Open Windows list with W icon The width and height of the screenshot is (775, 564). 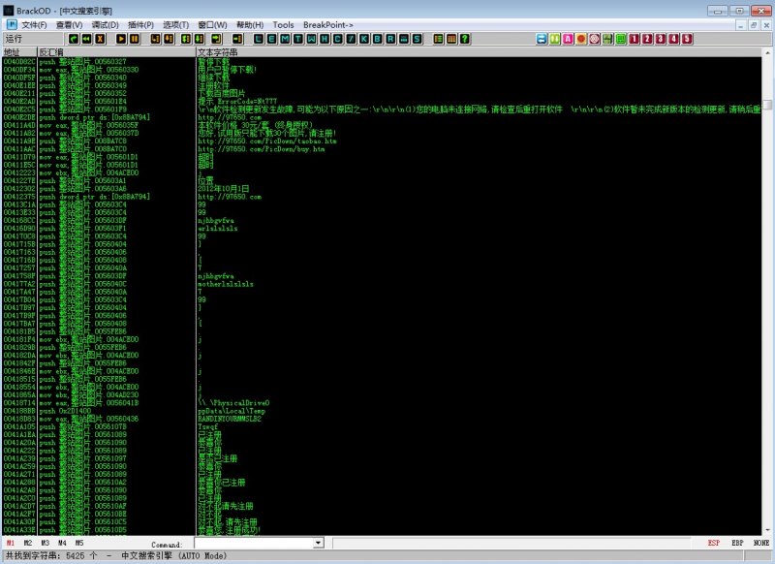pos(311,39)
